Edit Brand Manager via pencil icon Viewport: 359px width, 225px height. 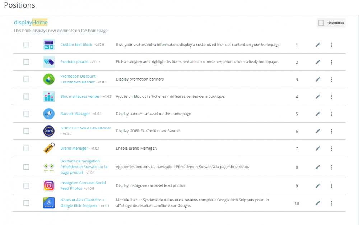coord(318,148)
